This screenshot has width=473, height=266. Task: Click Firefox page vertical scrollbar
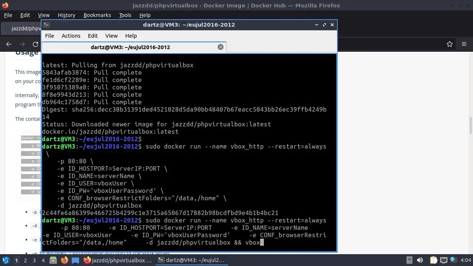(x=470, y=126)
